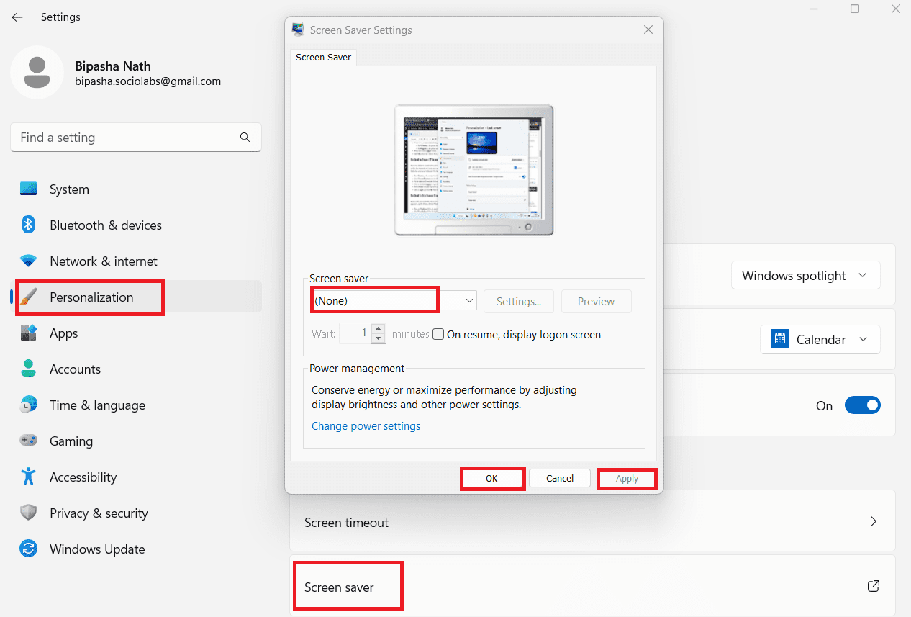Click the Time & language globe icon
Screen dimensions: 911x617
[29, 405]
